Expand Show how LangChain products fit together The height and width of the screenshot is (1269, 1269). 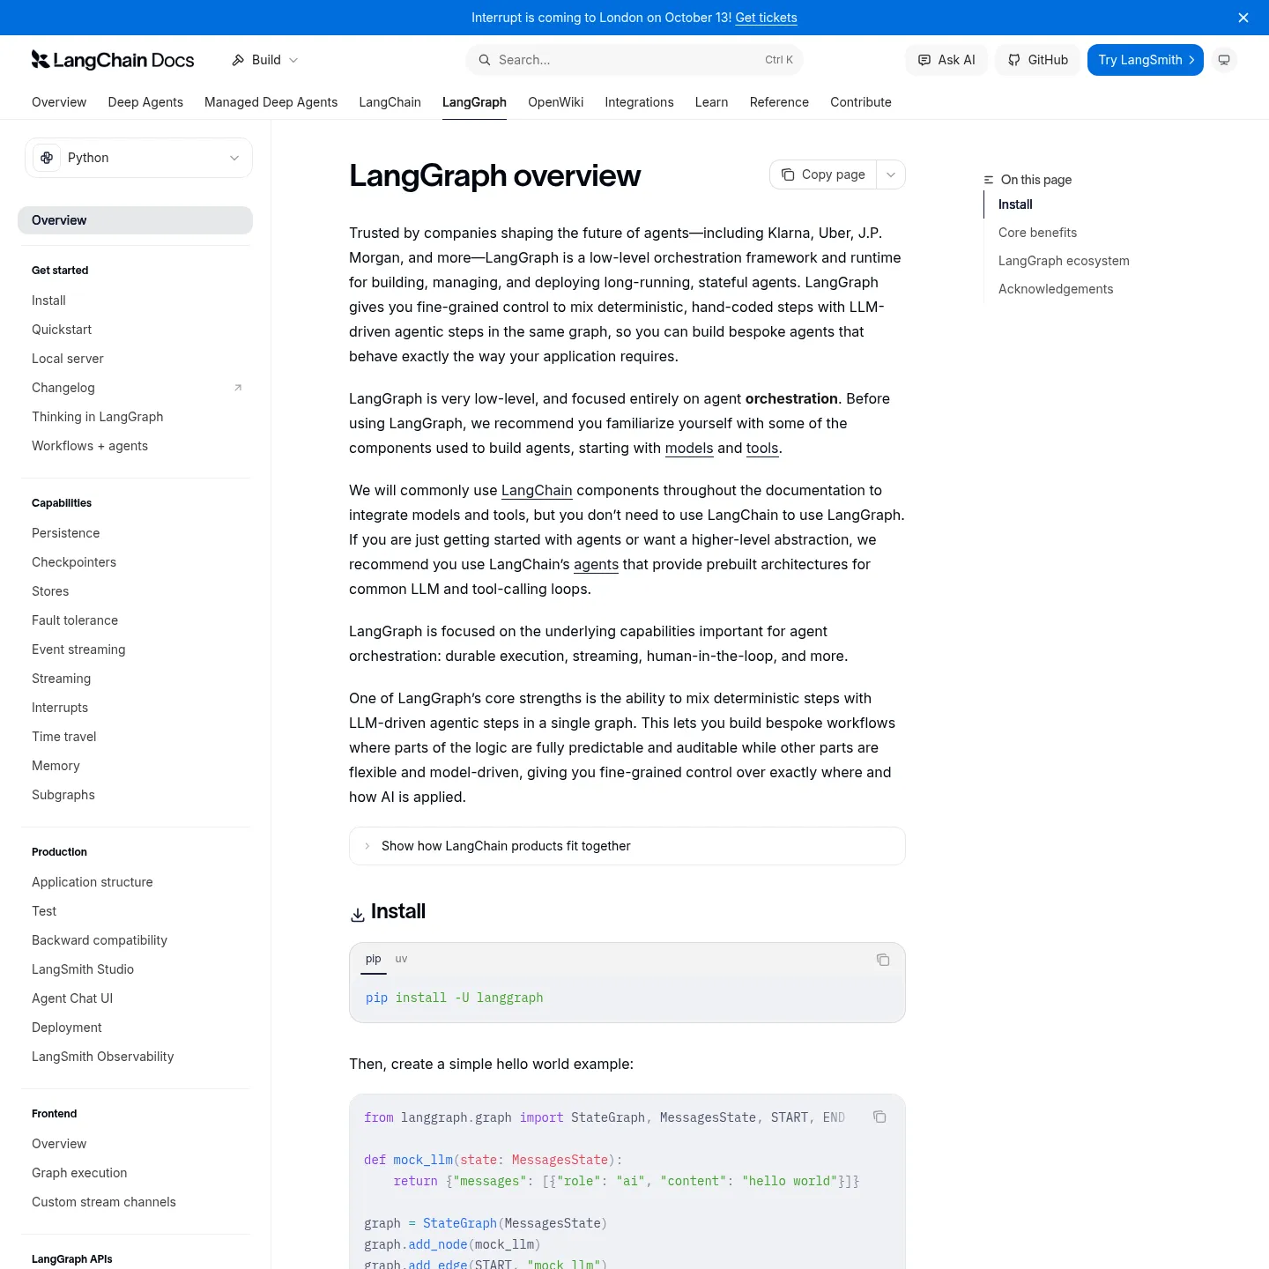[627, 846]
